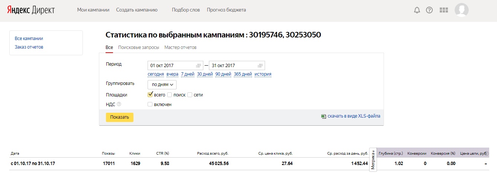Open the user profile avatar
The width and height of the screenshot is (497, 178).
pos(462,10)
